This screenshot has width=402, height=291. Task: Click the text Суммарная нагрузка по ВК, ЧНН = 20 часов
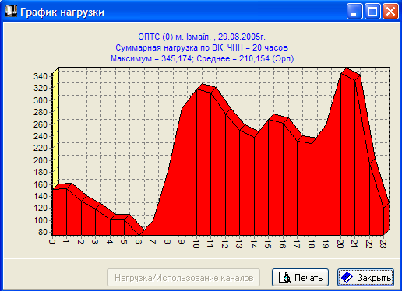(x=202, y=47)
